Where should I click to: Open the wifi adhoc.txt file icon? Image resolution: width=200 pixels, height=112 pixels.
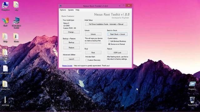[5, 70]
